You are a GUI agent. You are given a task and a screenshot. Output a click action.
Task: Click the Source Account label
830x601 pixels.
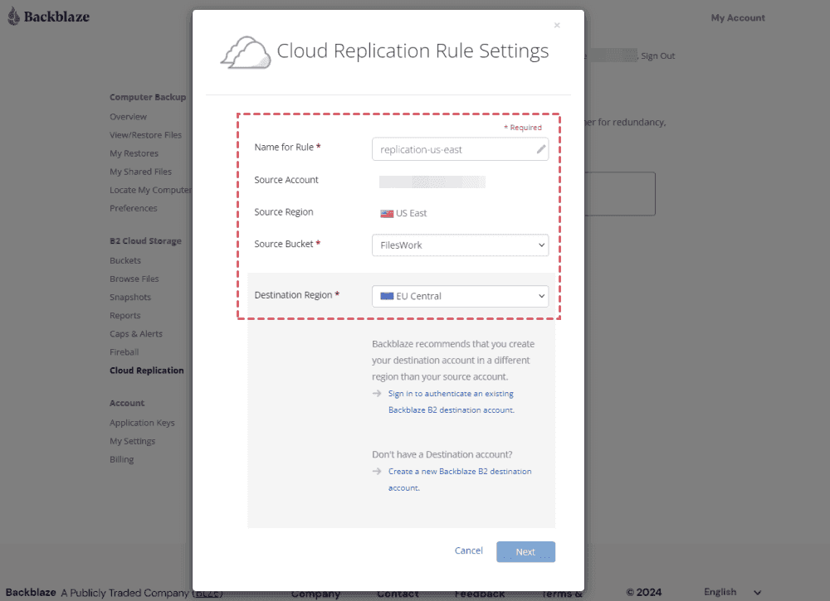286,180
